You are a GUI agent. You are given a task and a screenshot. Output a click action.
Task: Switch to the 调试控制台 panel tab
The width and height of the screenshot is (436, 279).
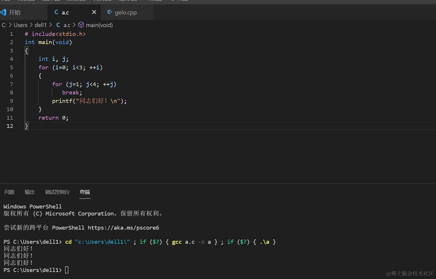coord(57,192)
